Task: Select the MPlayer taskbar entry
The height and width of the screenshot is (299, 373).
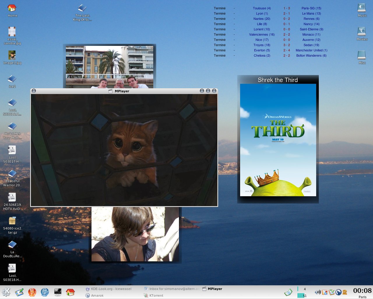Action: tap(215, 289)
